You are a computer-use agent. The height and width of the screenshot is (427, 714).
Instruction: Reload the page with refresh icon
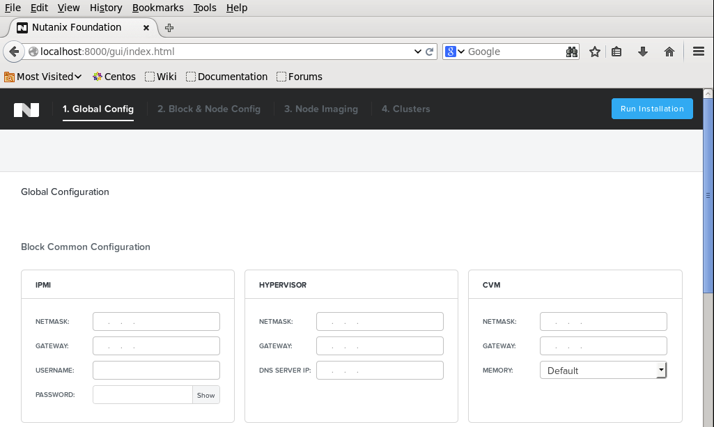tap(429, 52)
